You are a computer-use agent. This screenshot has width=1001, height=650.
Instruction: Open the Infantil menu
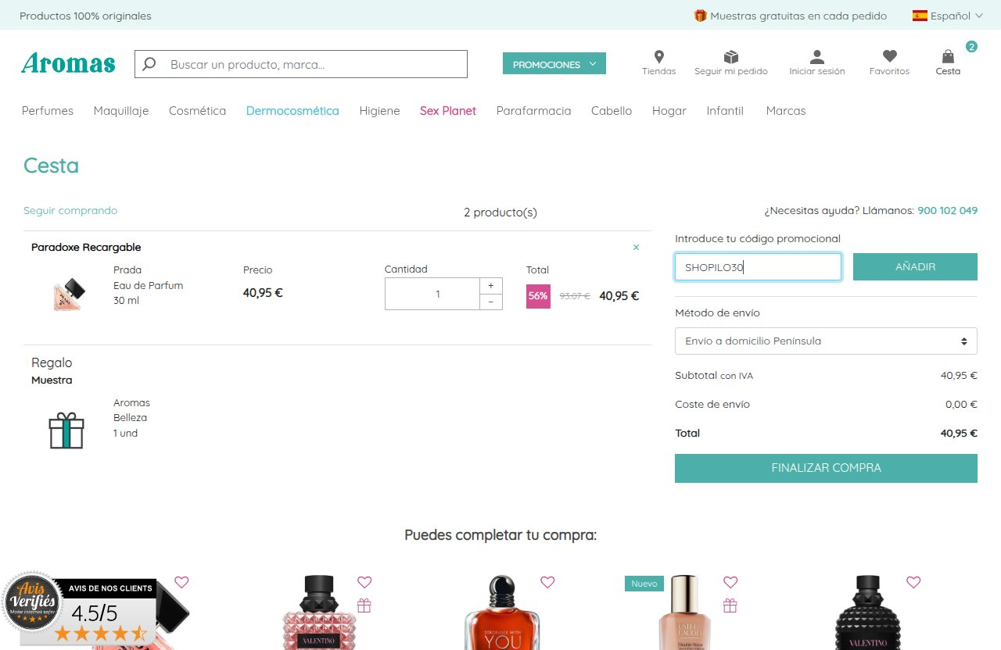pos(725,111)
